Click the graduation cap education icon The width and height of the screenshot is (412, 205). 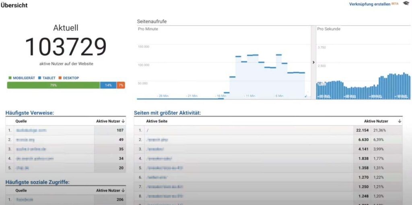(406, 4)
